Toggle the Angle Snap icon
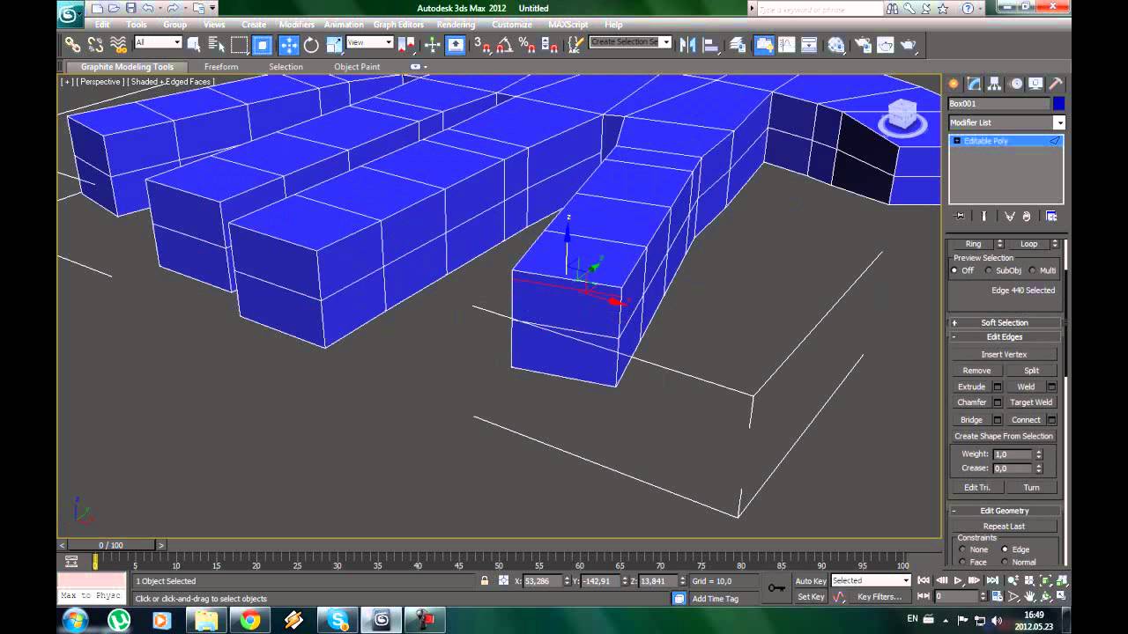 point(505,45)
